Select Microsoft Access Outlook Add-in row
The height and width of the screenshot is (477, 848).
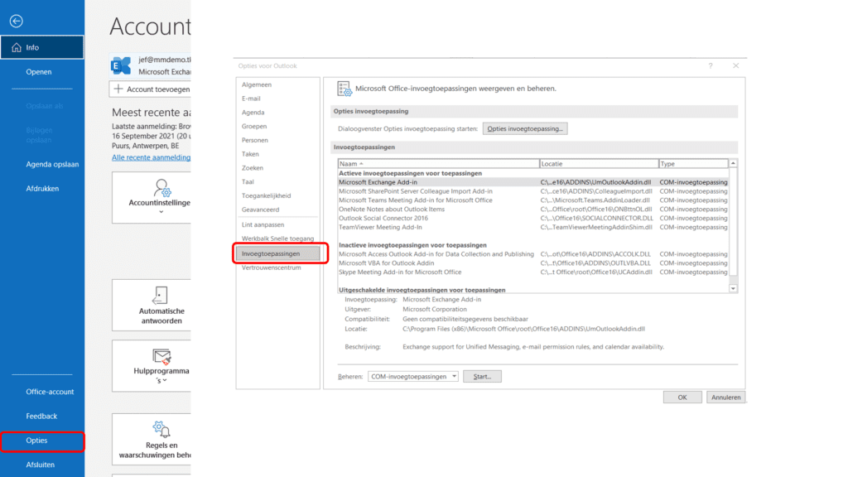[x=532, y=254]
